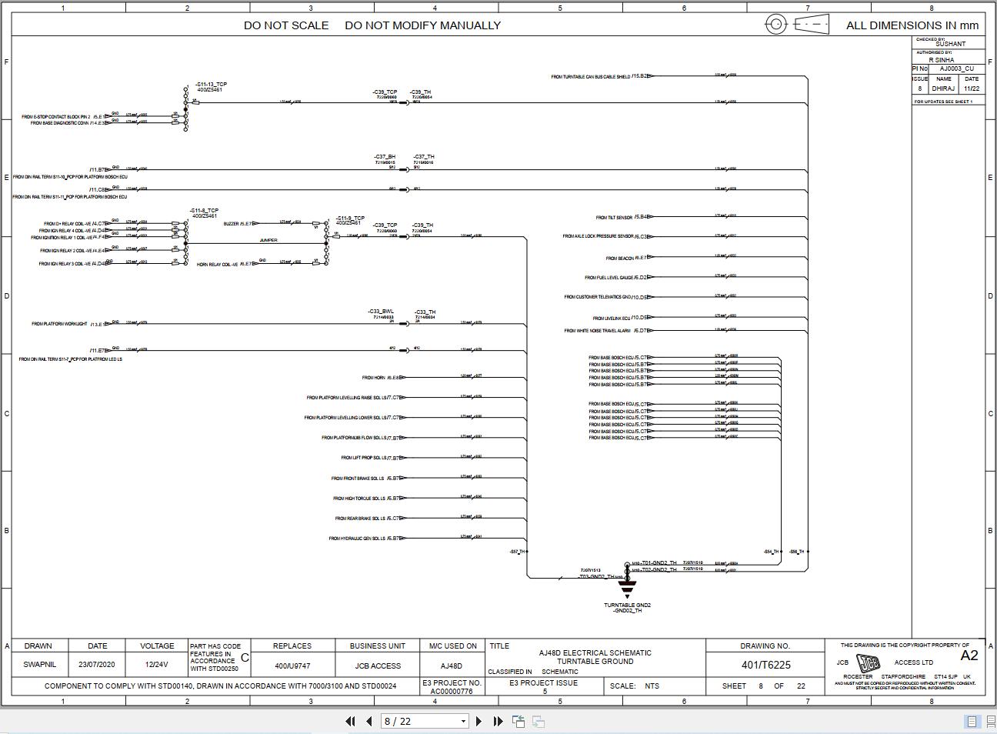The image size is (997, 734).
Task: Click the SCALE: NTS text
Action: (x=635, y=686)
